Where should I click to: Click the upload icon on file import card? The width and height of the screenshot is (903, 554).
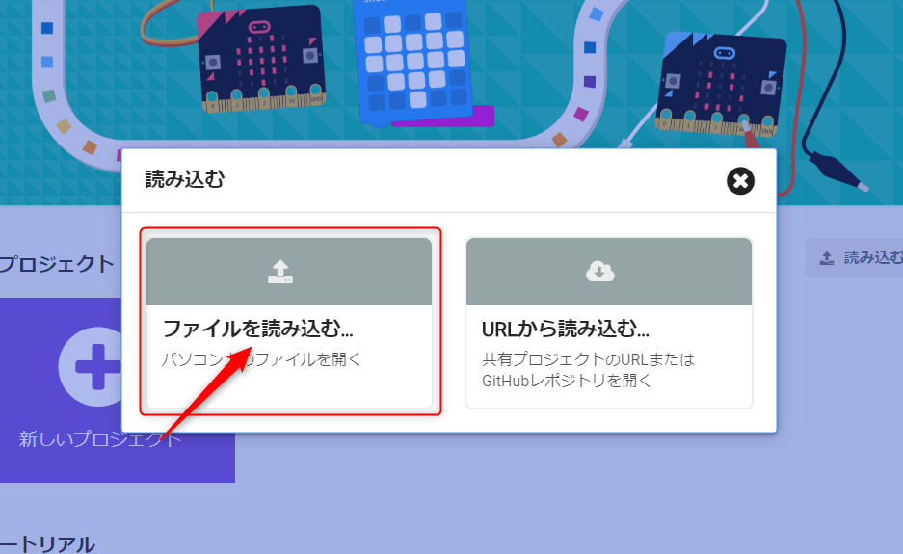pyautogui.click(x=280, y=272)
